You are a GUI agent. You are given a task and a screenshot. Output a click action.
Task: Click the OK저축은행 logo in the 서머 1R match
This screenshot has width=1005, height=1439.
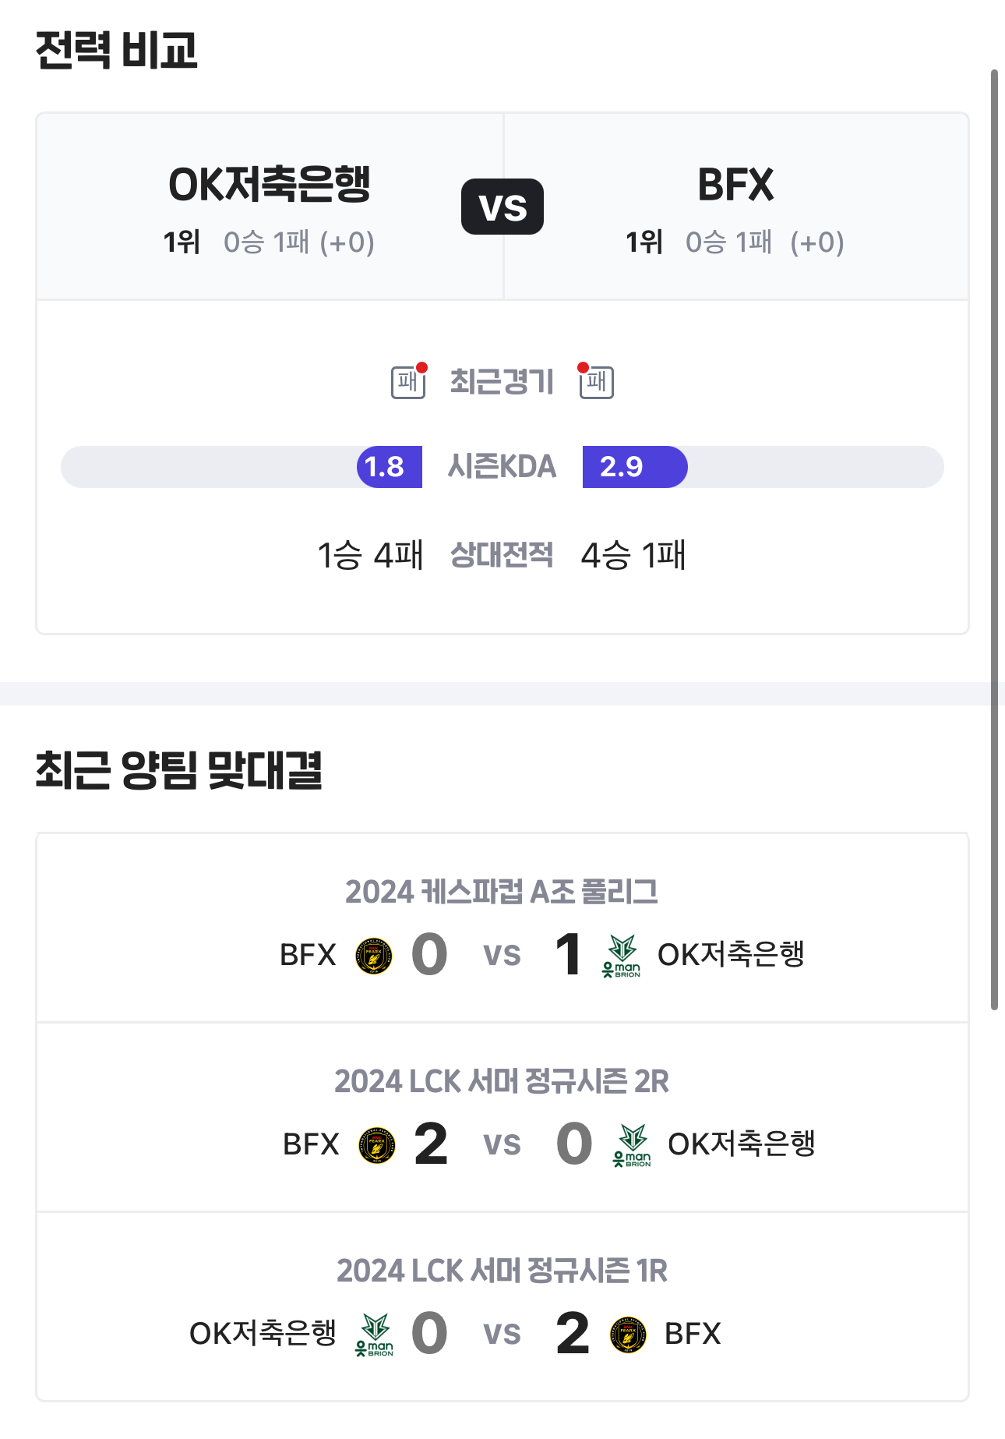(x=375, y=1335)
